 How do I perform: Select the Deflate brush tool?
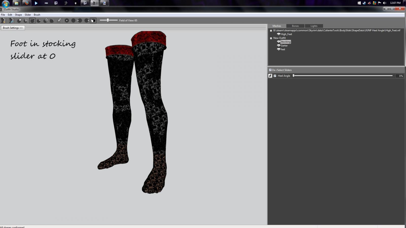point(39,21)
